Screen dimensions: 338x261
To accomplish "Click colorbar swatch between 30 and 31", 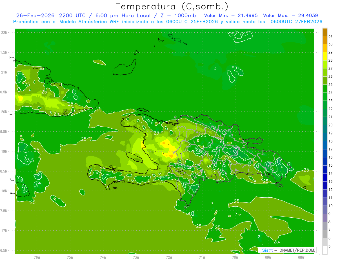I will 325,40.
